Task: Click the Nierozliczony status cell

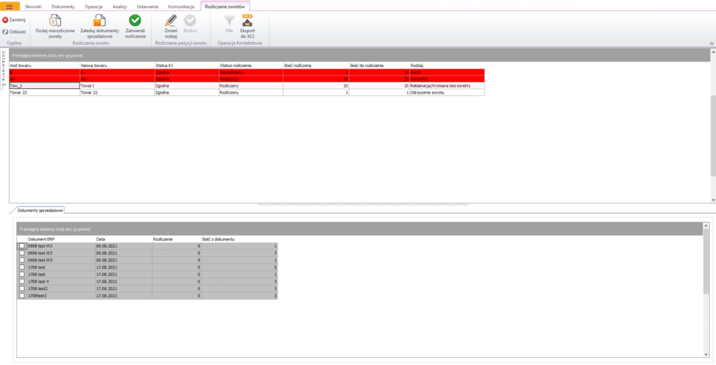Action: (x=251, y=72)
